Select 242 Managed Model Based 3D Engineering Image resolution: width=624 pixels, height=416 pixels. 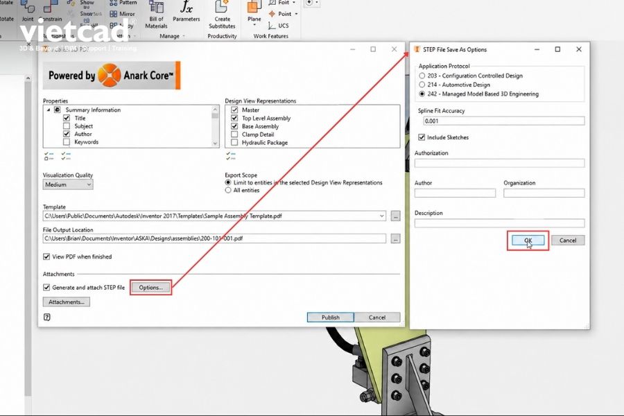422,94
